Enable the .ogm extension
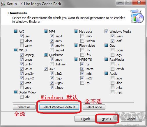 coord(112,50)
